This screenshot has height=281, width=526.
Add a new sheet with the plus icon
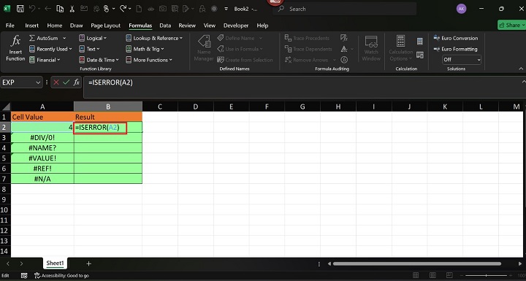88,264
